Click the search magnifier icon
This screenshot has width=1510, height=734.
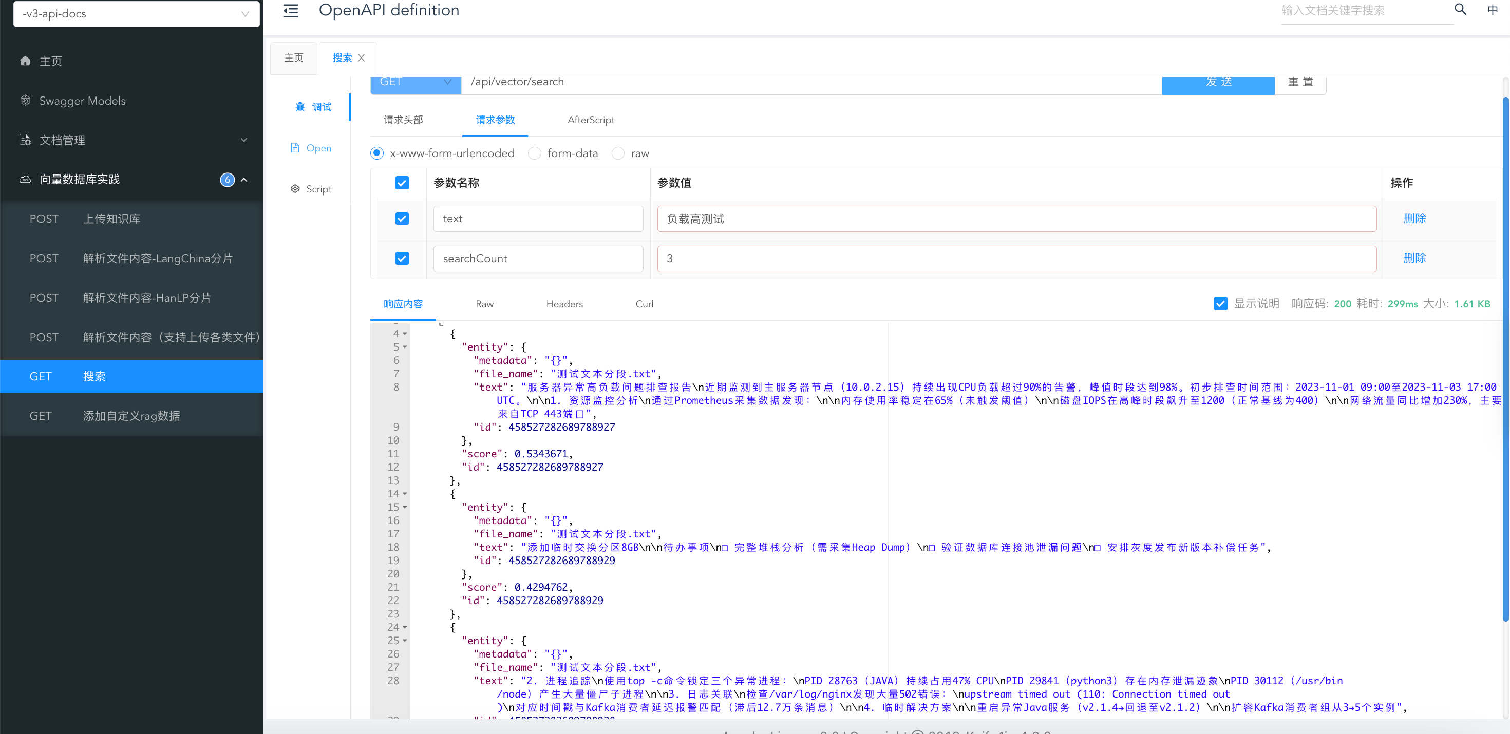(x=1460, y=9)
